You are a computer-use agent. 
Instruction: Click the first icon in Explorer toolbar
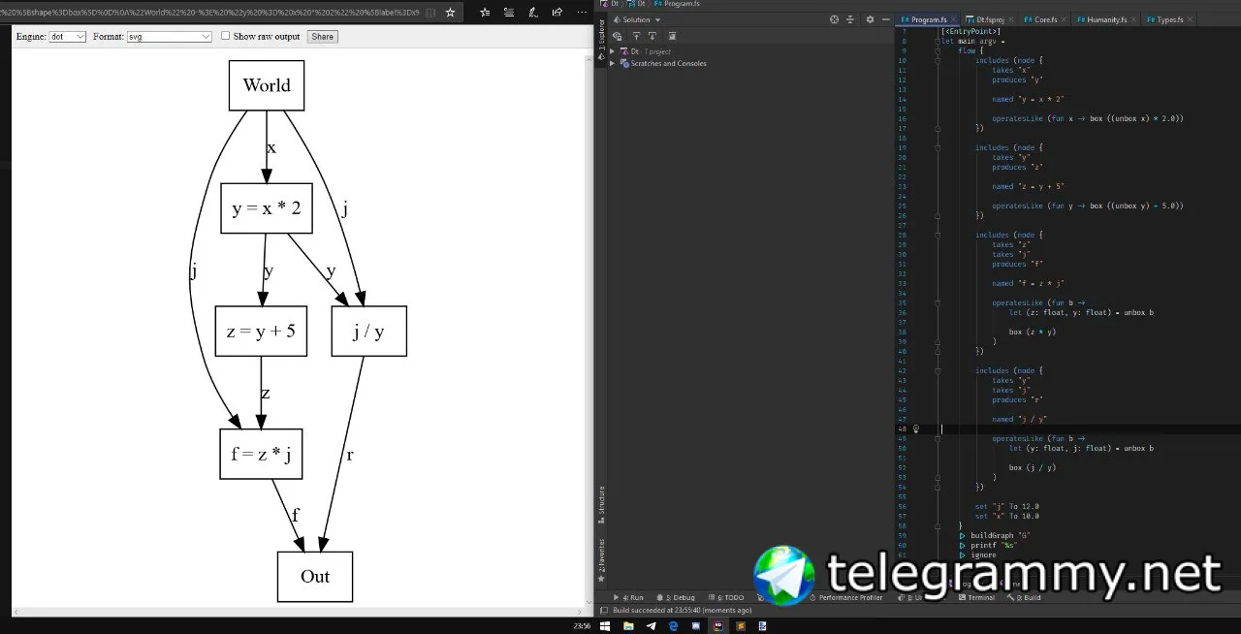click(x=617, y=36)
